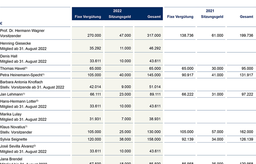Image resolution: width=256 pixels, height=164 pixels.
Task: Select value 31.931 for Marika Lulay
Action: point(95,119)
